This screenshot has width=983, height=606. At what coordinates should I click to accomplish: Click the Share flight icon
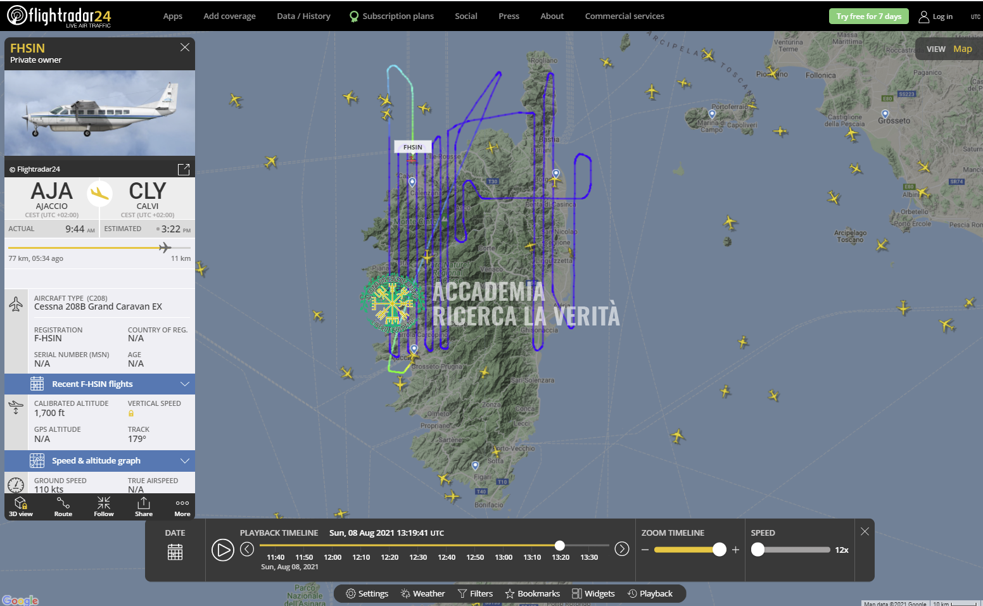click(x=144, y=506)
